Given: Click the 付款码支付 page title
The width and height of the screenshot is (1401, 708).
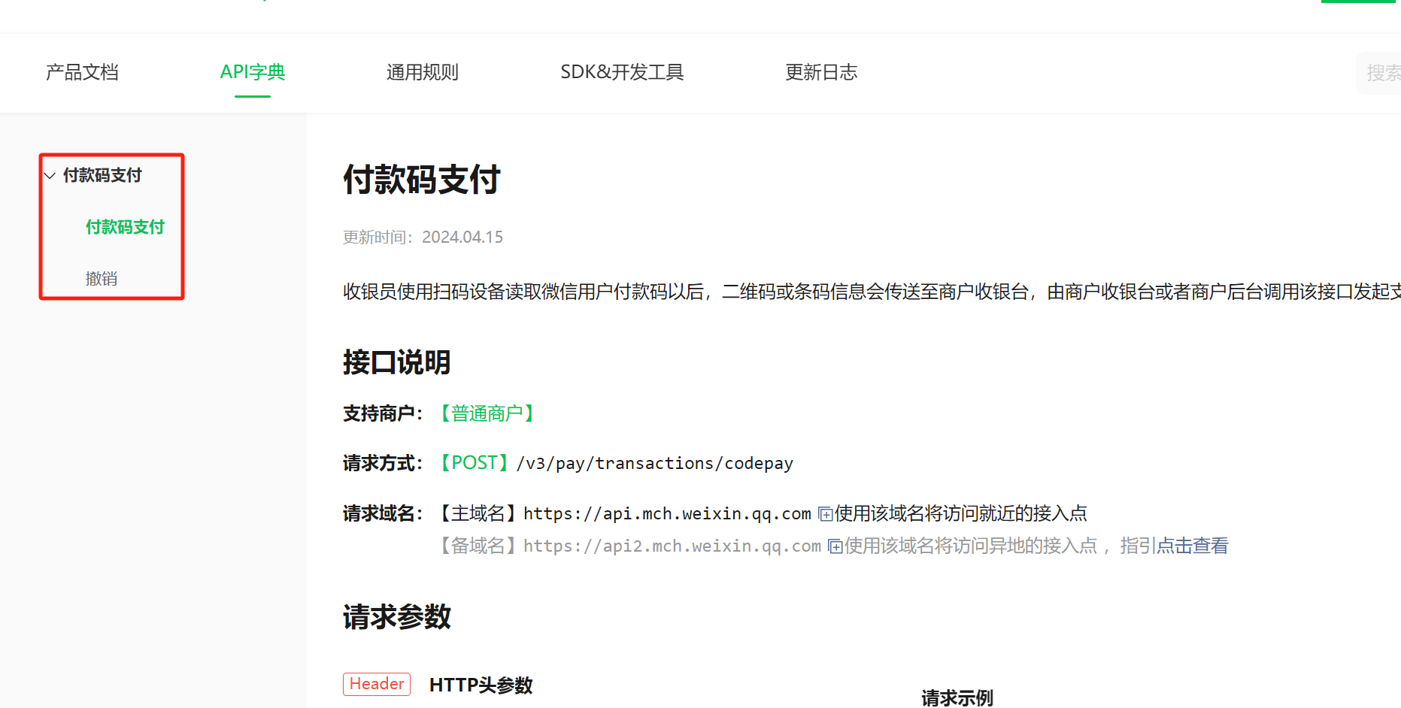Looking at the screenshot, I should coord(422,180).
